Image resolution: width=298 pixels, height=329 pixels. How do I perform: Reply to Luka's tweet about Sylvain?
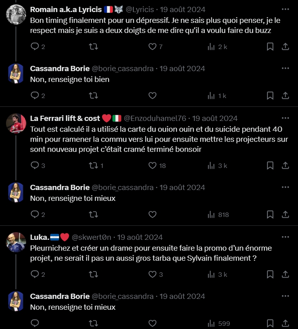coord(35,274)
